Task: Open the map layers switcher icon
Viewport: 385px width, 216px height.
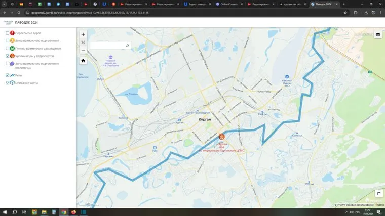Action: [x=378, y=34]
